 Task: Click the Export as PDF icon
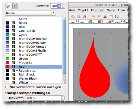[x=84, y=16]
